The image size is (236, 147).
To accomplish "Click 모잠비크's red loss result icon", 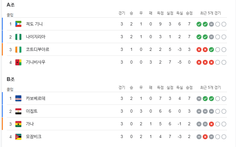I will 205,137.
